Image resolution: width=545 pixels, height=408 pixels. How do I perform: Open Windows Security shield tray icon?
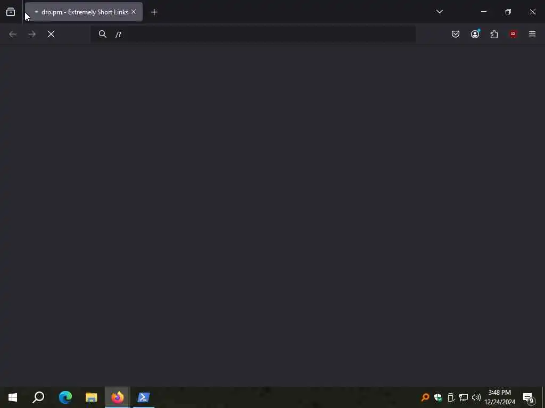[x=438, y=397]
